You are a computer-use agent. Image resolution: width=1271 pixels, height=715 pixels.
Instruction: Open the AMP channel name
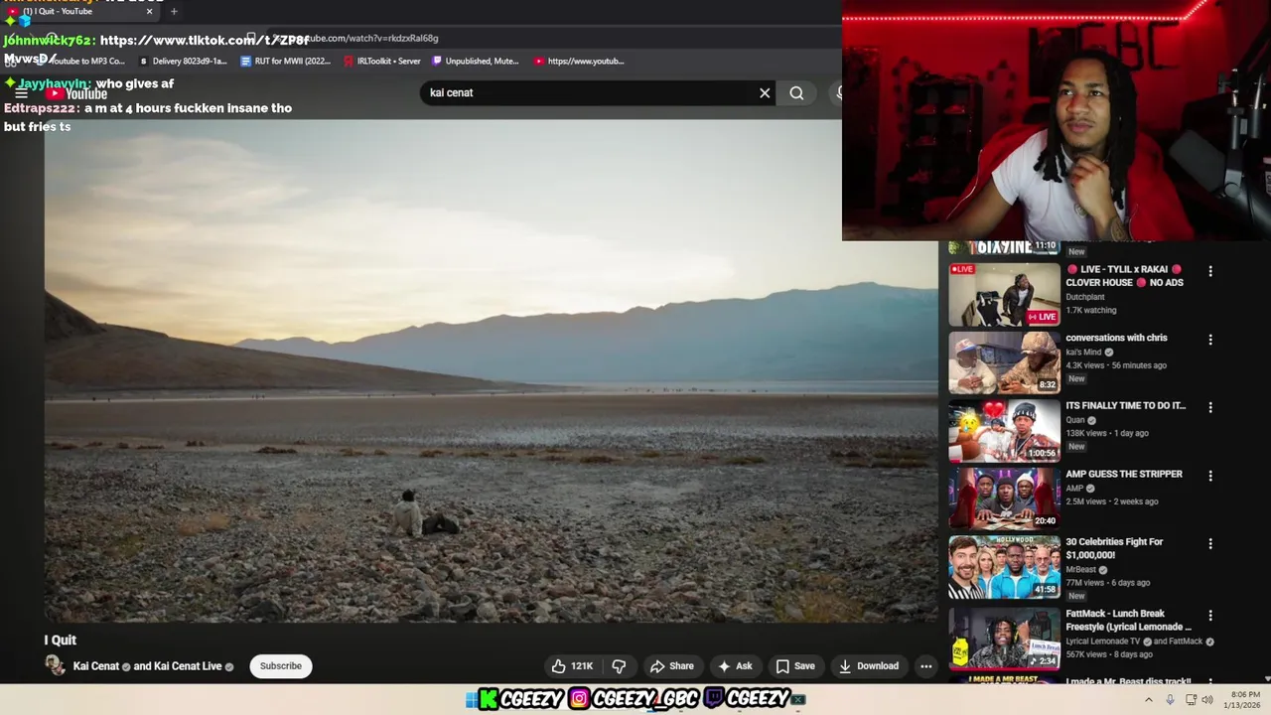pos(1074,489)
